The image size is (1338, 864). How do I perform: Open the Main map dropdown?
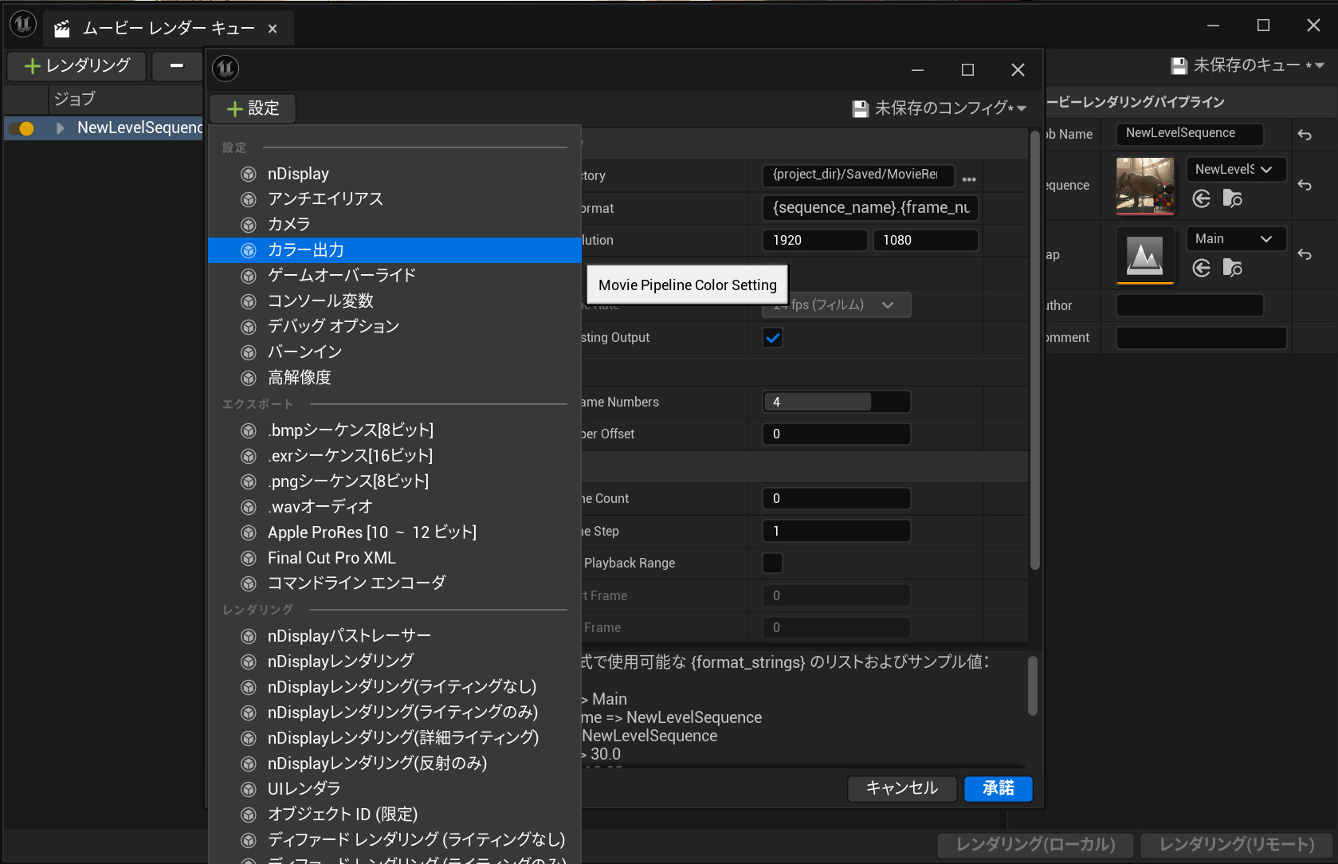(1236, 238)
